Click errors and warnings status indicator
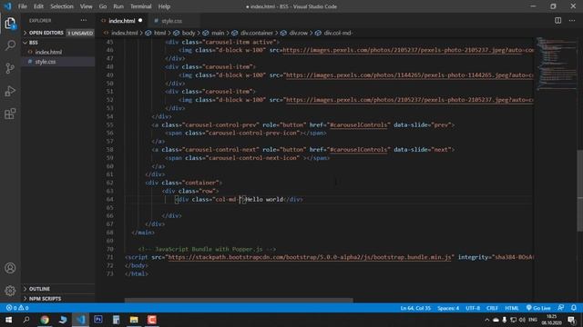583x327 pixels. coord(17,308)
